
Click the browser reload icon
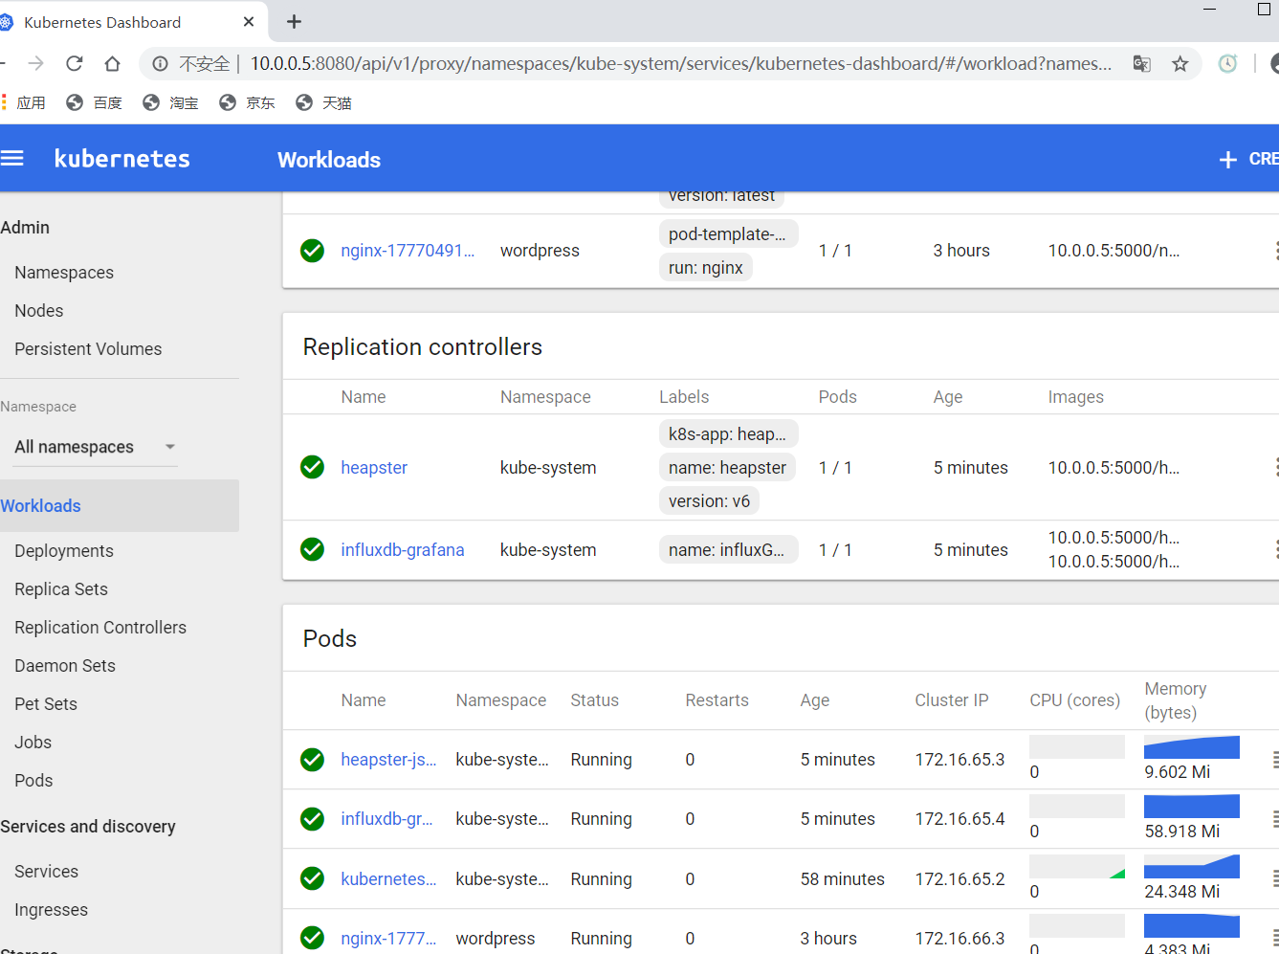point(75,64)
